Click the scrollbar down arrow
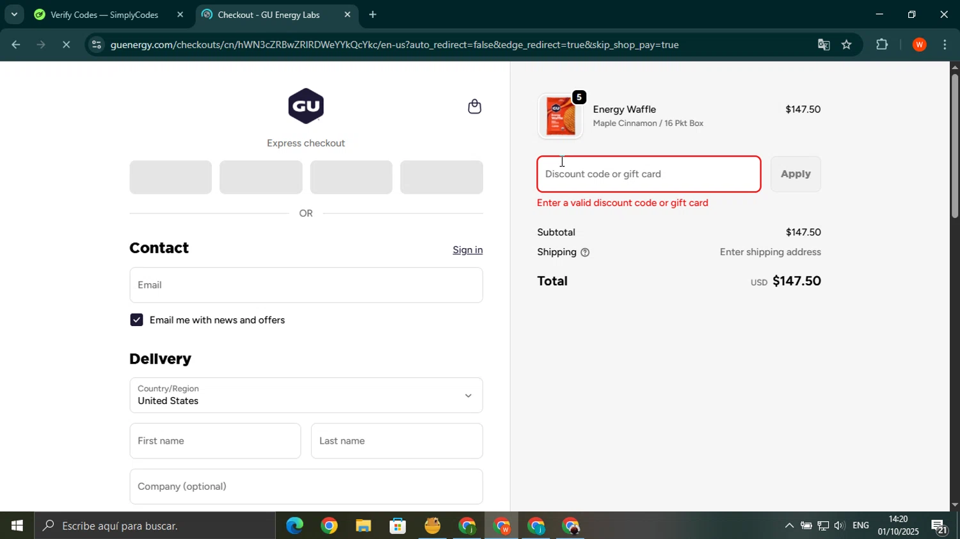Screen dimensions: 960x539 coord(954,504)
